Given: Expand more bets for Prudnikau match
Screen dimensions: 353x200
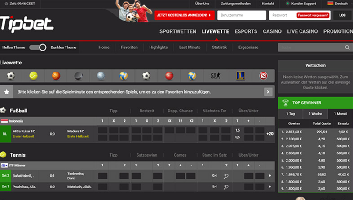Looking at the screenshot, I should (270, 187).
